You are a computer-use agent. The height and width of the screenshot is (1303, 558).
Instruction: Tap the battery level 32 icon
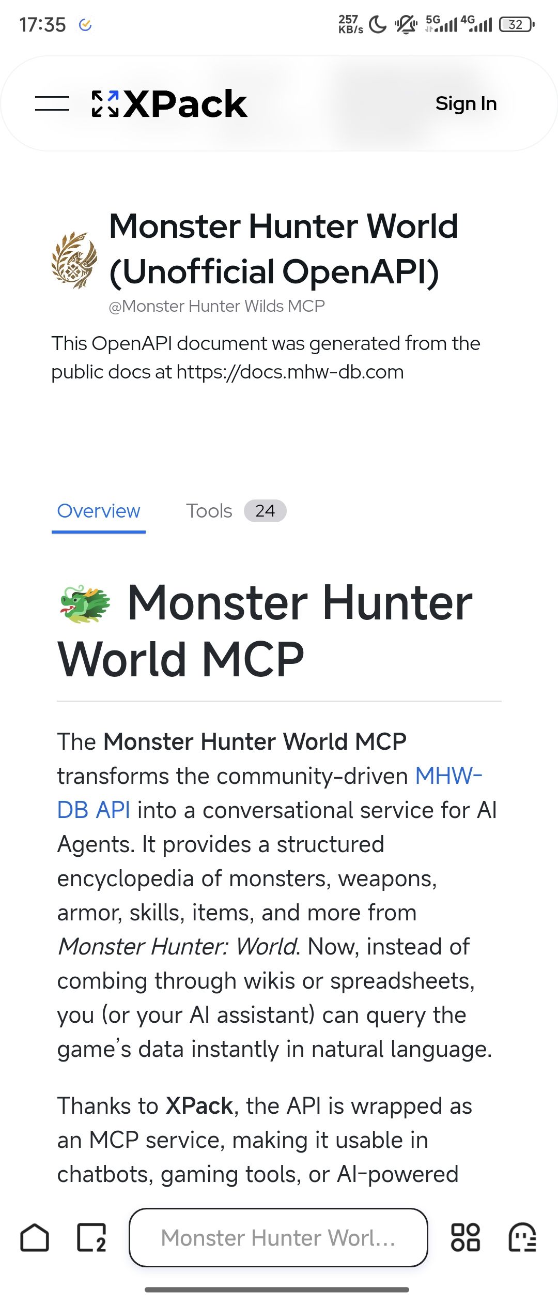click(x=517, y=24)
